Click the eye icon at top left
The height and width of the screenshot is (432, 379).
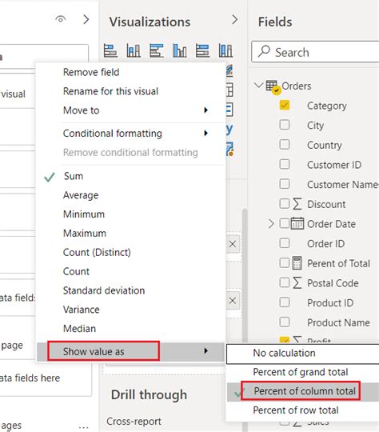point(61,19)
